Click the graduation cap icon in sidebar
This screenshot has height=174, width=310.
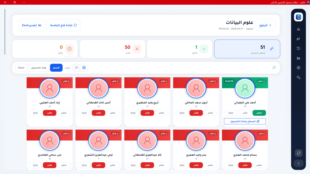[x=298, y=39]
